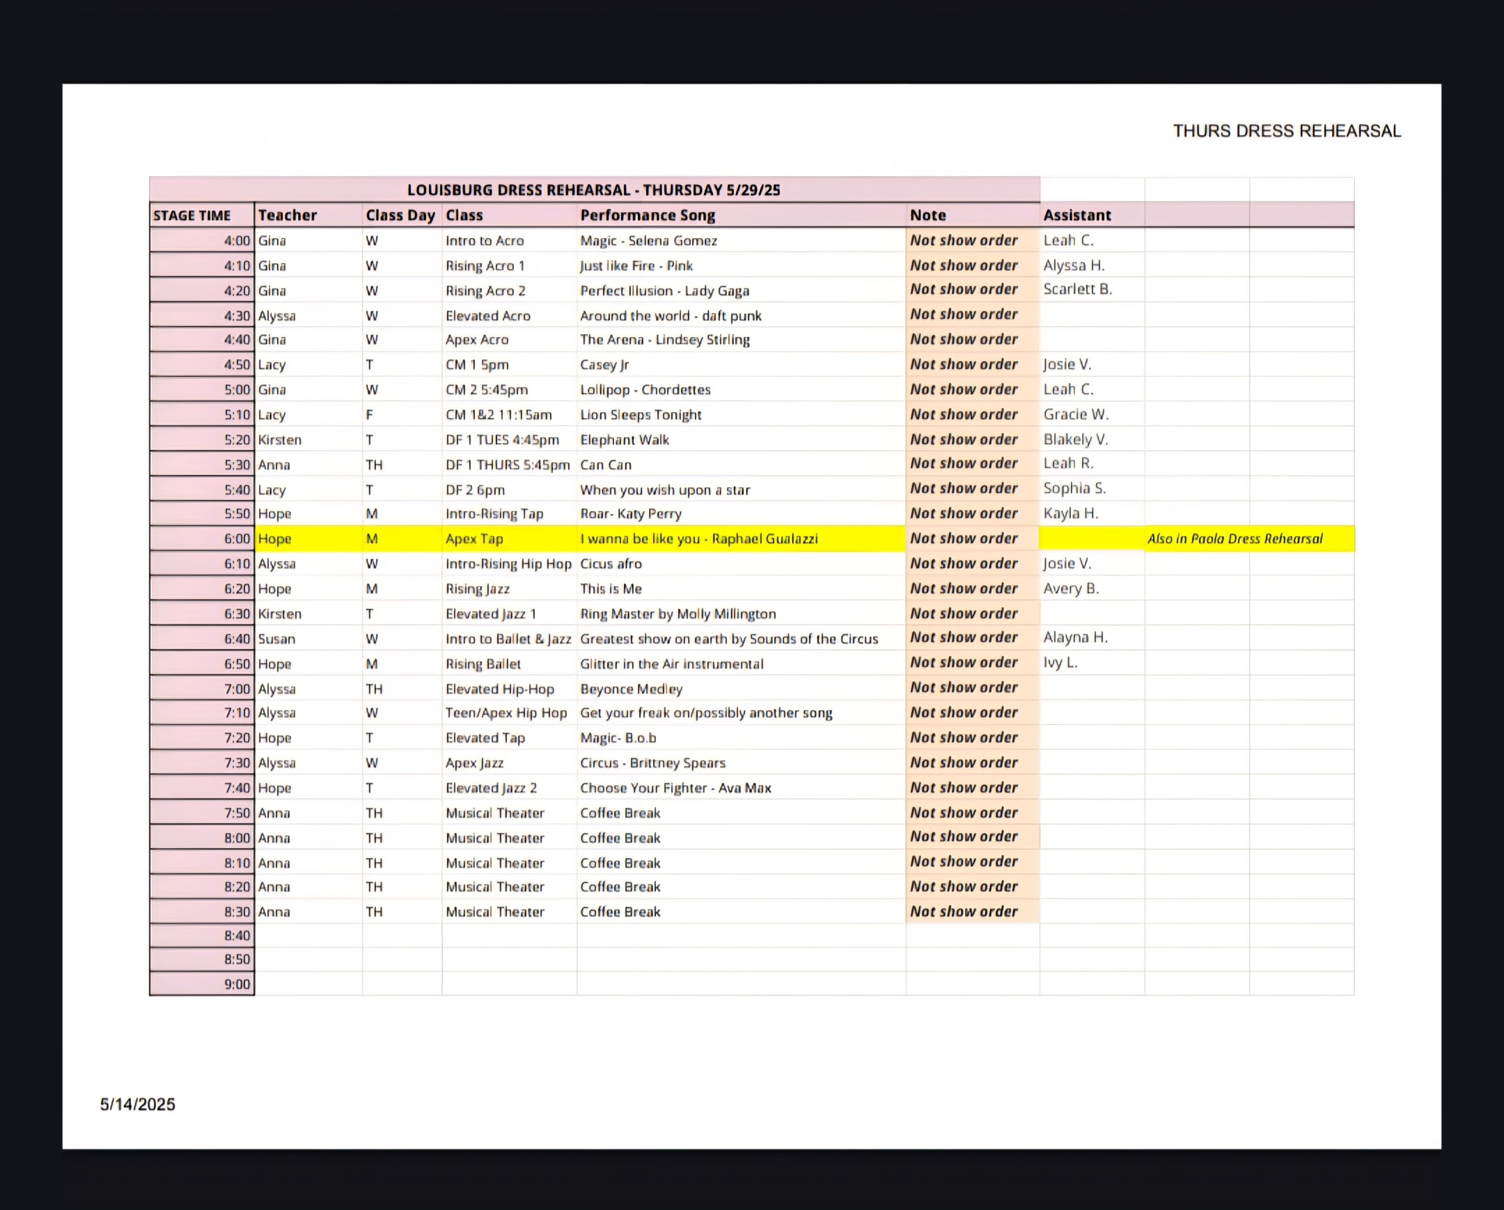Select the Elephant Walk song cell
This screenshot has height=1210, width=1504.
click(x=741, y=440)
